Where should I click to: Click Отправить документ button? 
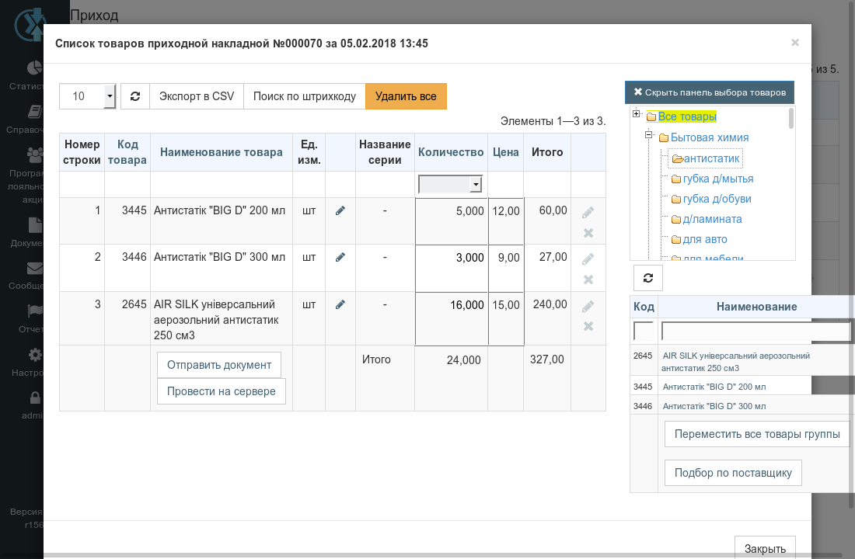pyautogui.click(x=219, y=365)
